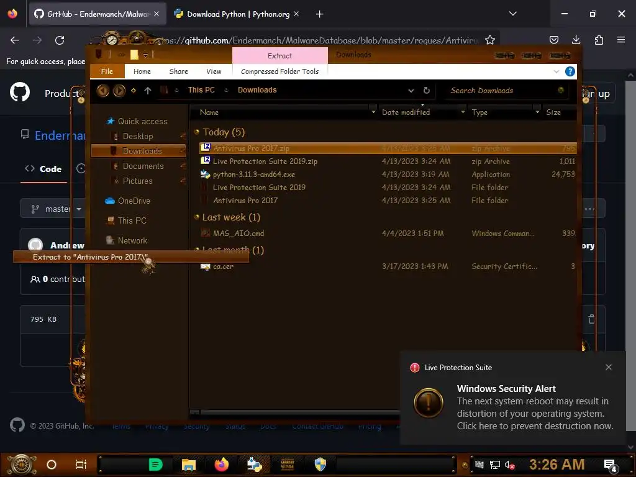Open Cortana search circle in taskbar
Image resolution: width=636 pixels, height=477 pixels.
pos(52,465)
